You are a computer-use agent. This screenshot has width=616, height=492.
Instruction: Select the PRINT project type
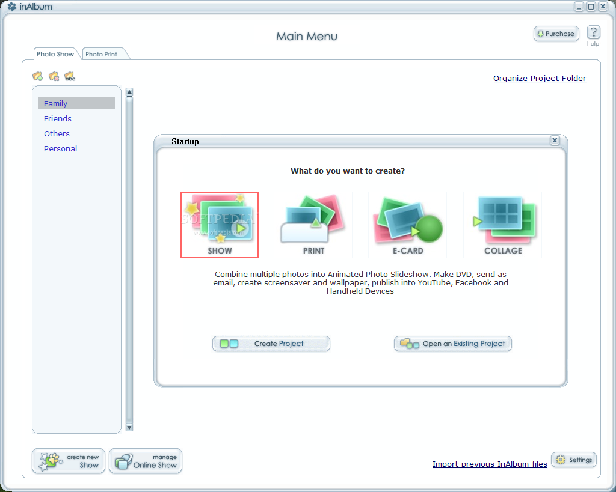pos(313,225)
